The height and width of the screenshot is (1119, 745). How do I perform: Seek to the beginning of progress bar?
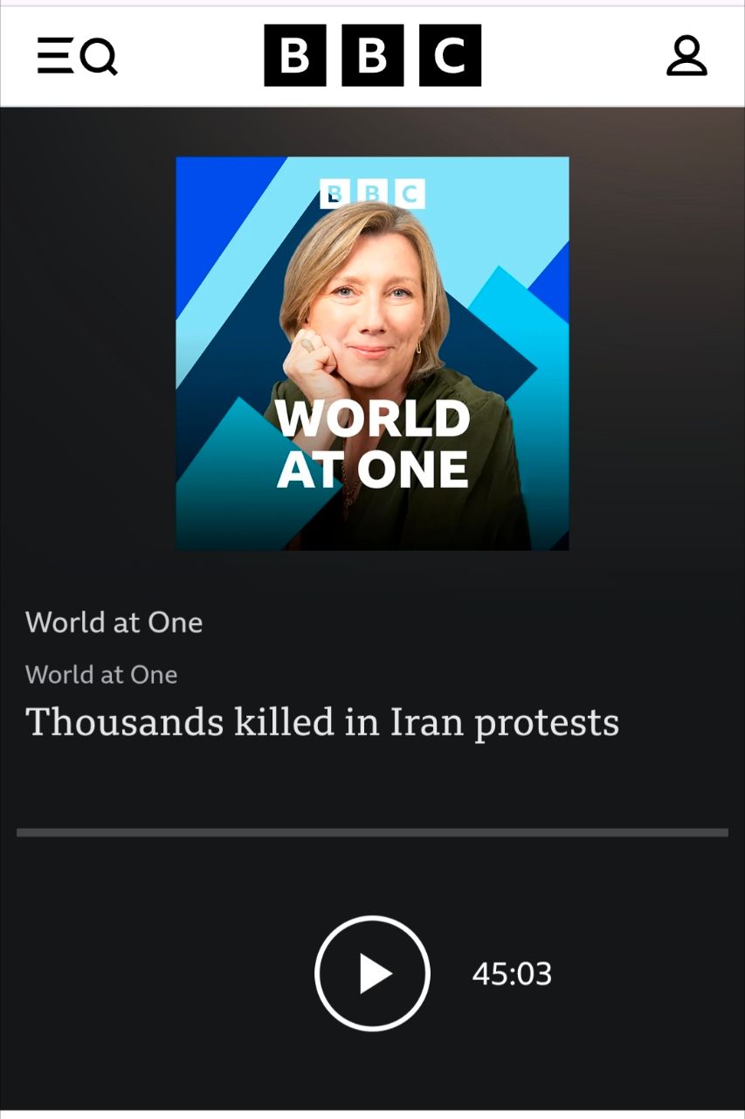19,832
